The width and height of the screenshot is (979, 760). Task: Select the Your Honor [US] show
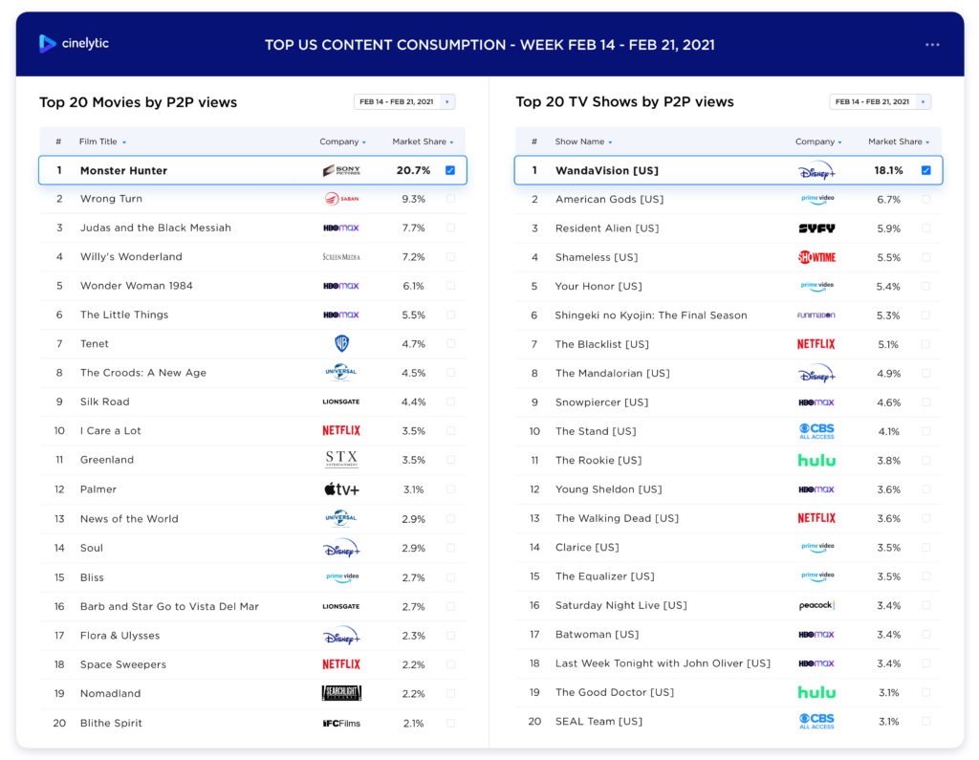tap(598, 286)
